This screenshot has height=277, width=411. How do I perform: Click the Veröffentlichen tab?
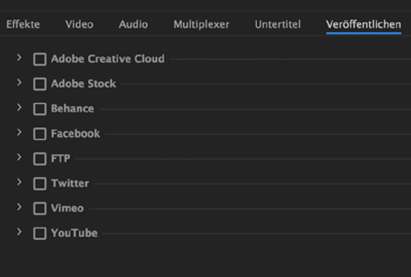pos(363,24)
